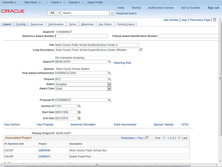Click Post Award Administrator lookup magnifier
222x167 pixels.
point(109,73)
